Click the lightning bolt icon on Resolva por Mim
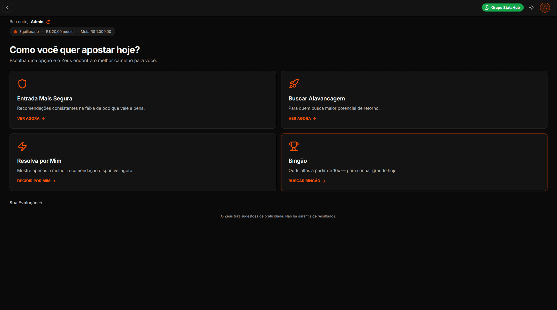557x310 pixels. [x=22, y=146]
